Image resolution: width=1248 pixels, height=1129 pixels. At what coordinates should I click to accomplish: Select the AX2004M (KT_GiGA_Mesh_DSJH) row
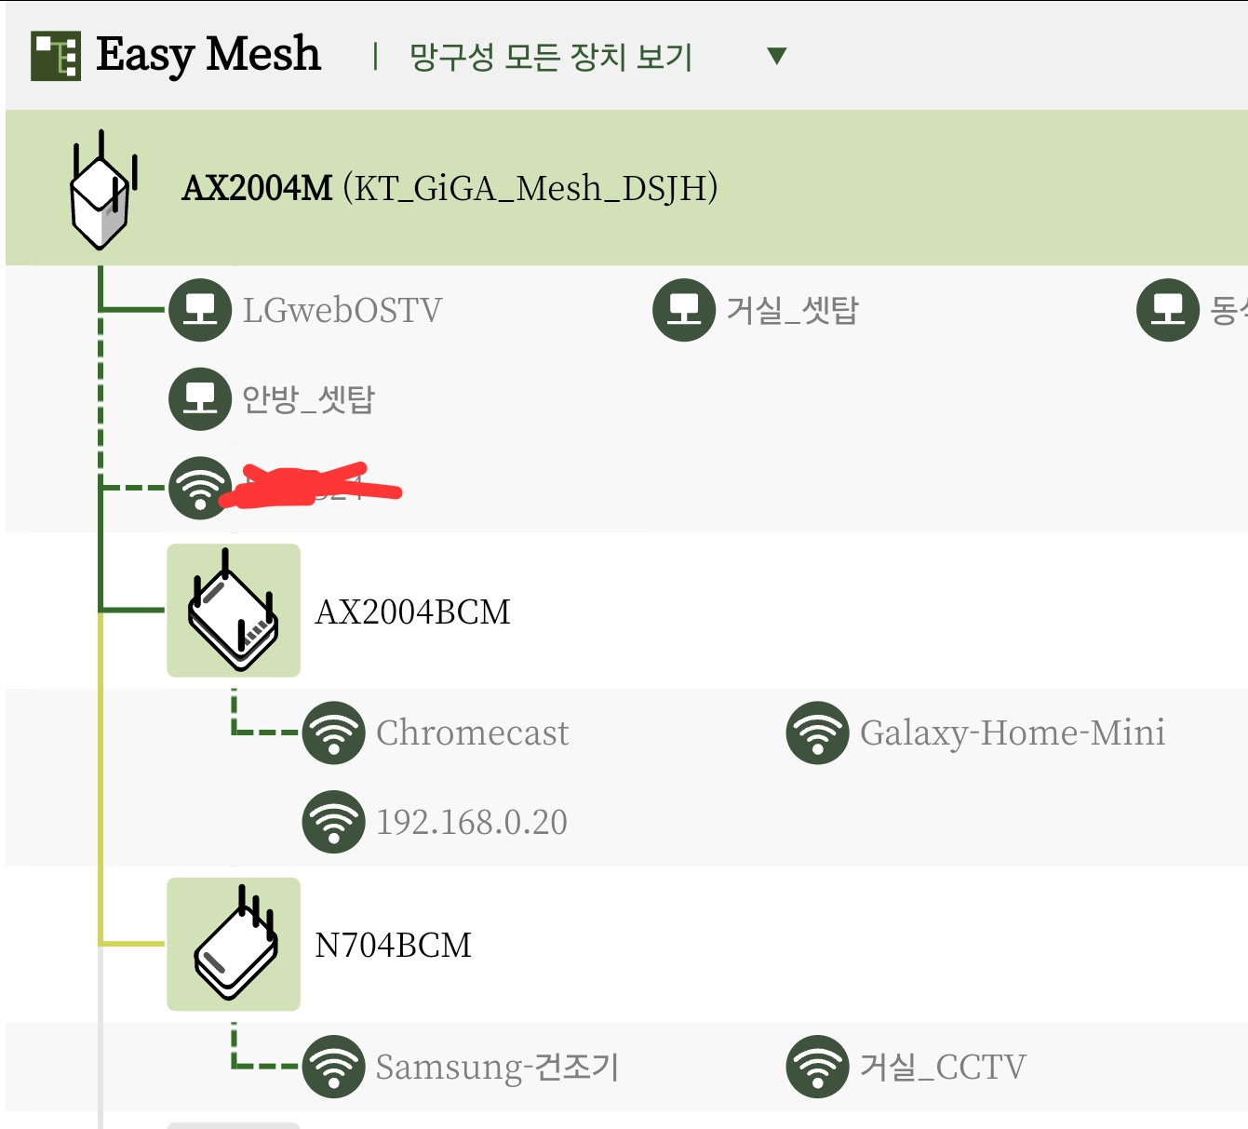626,187
